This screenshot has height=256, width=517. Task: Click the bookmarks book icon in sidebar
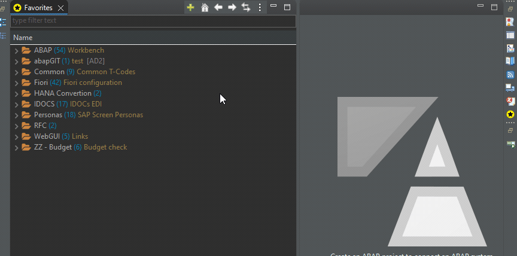tap(510, 61)
